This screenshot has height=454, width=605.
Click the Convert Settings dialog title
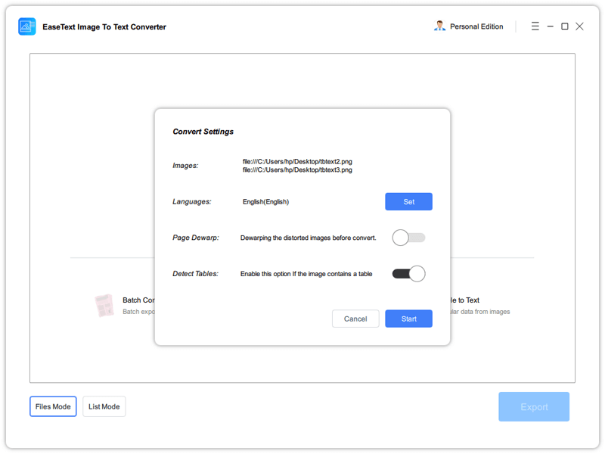coord(203,132)
